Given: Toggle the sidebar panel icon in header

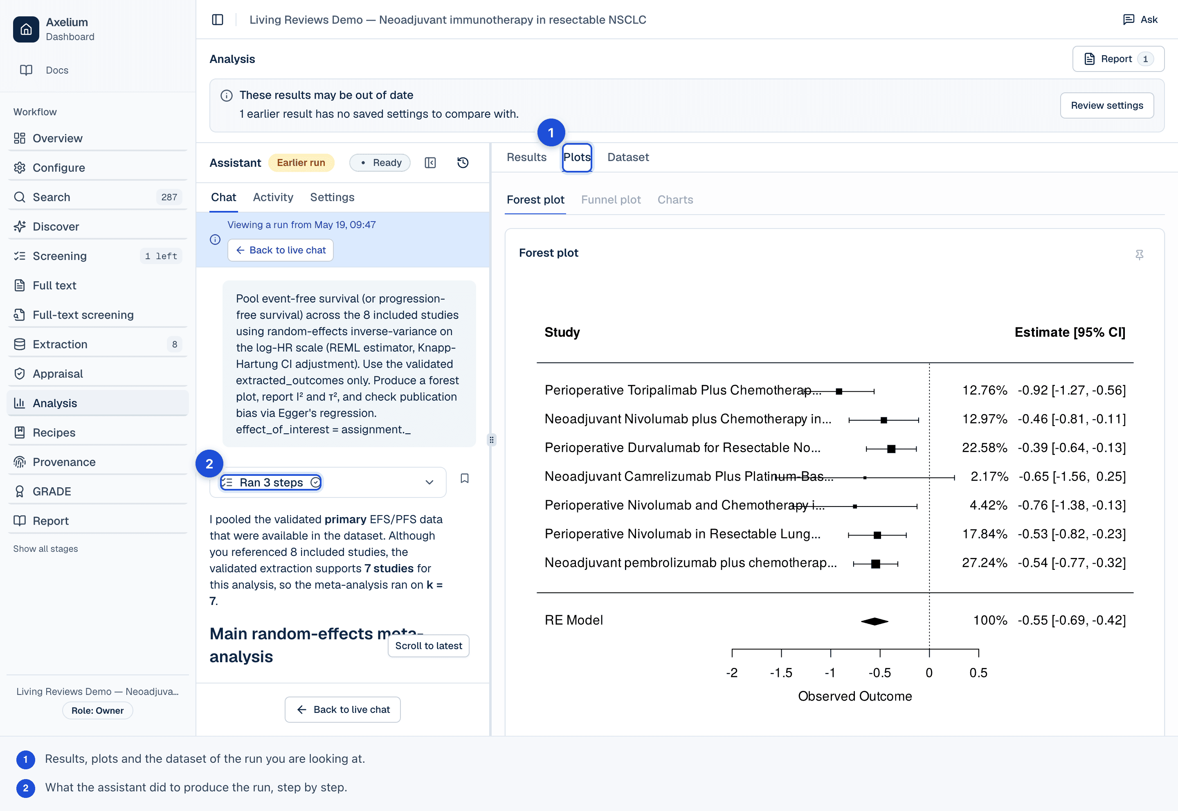Looking at the screenshot, I should coord(218,20).
